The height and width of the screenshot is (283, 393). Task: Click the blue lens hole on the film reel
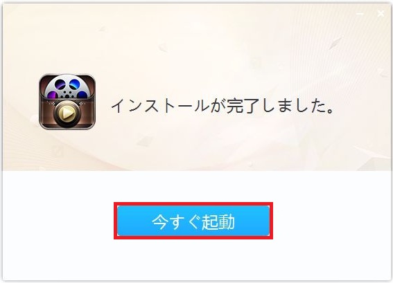pyautogui.click(x=74, y=84)
